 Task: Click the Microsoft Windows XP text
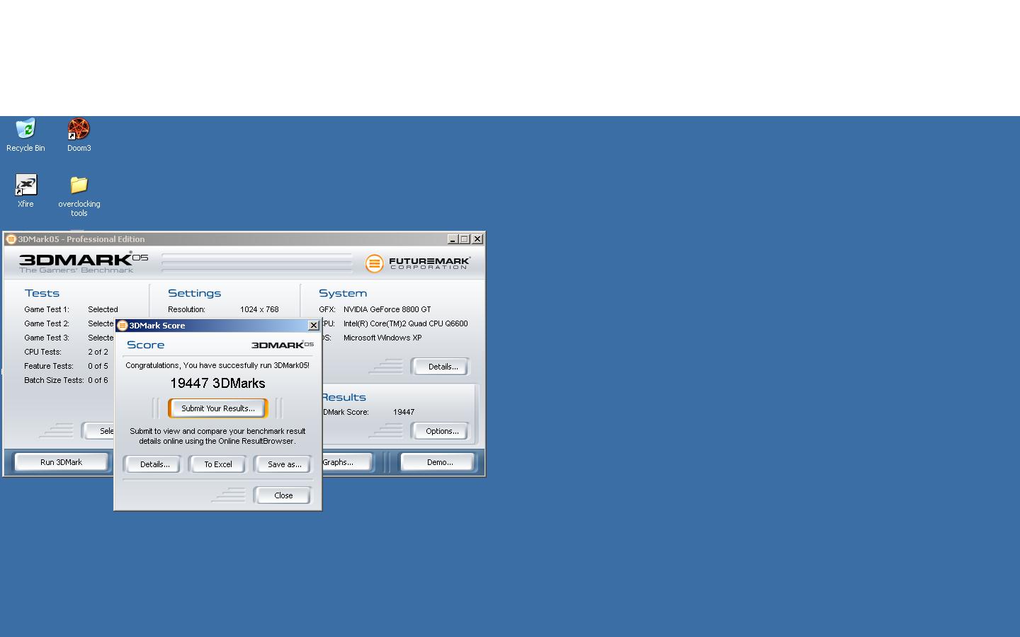[x=382, y=338]
